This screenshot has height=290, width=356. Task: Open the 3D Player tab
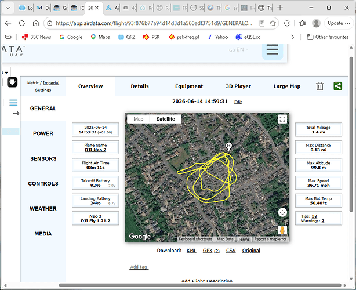pos(238,86)
